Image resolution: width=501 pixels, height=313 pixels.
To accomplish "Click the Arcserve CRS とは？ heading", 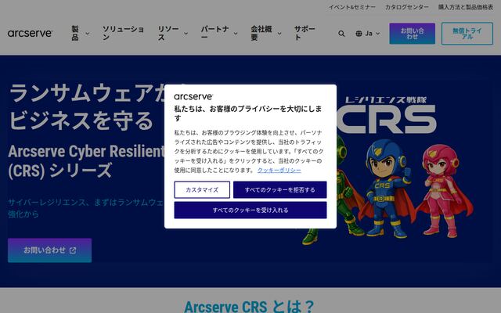I will 250,306.
